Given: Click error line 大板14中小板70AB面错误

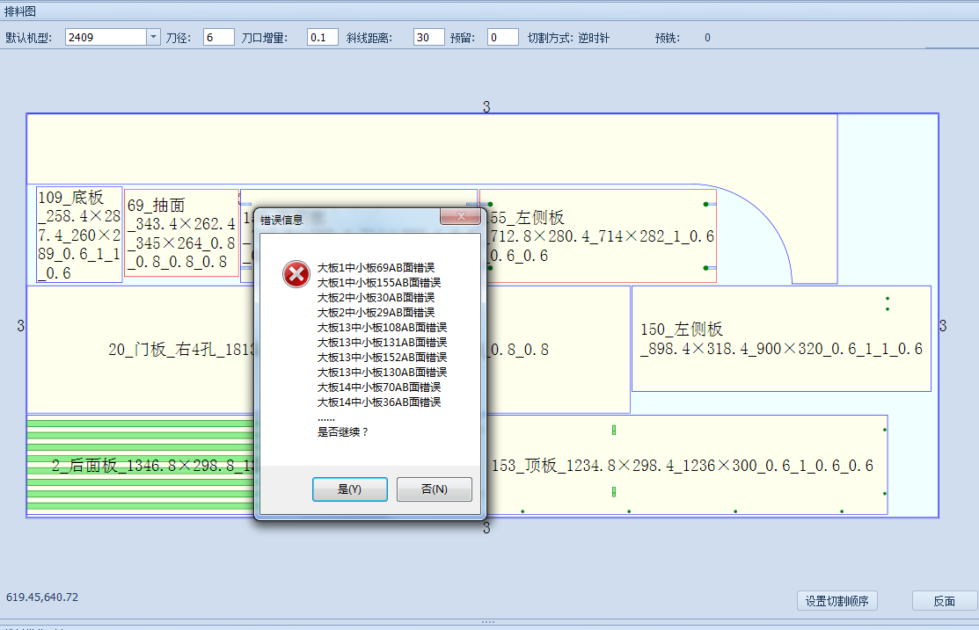Looking at the screenshot, I should coord(379,387).
